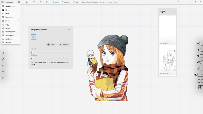Toggle visibility of the top layer
Image resolution: width=203 pixels, height=114 pixels.
[161, 44]
